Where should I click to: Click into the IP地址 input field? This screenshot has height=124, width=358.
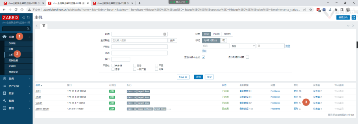tap(140, 46)
